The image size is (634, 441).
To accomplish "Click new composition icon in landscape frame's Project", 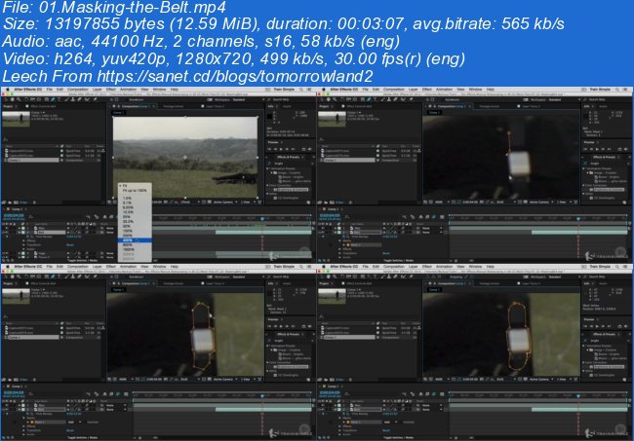I will (17, 202).
